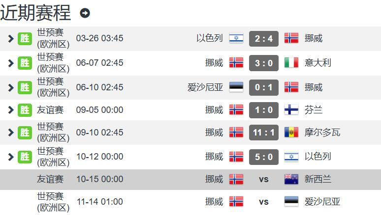
Task: Open the 5 : 0 score box
Action: pos(264,157)
